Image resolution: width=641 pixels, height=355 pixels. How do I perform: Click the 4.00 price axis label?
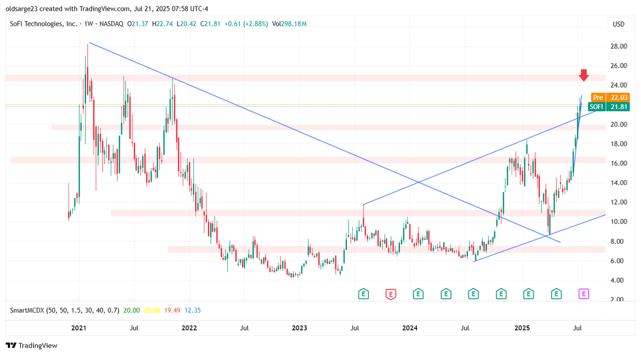pyautogui.click(x=617, y=280)
